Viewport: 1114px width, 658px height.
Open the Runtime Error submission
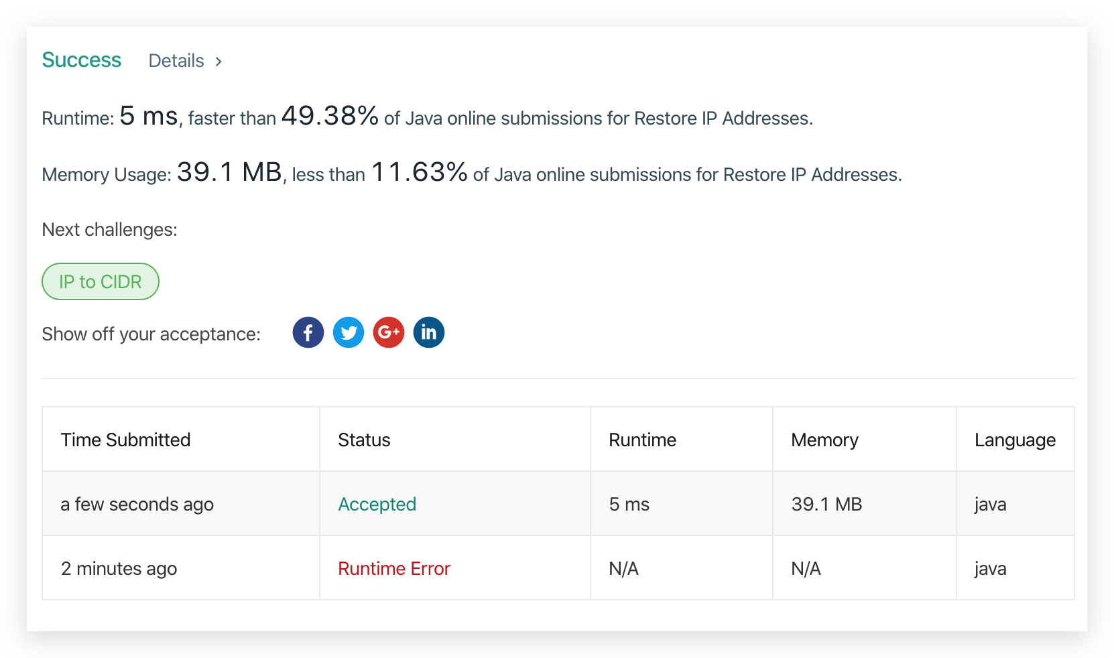(x=394, y=568)
